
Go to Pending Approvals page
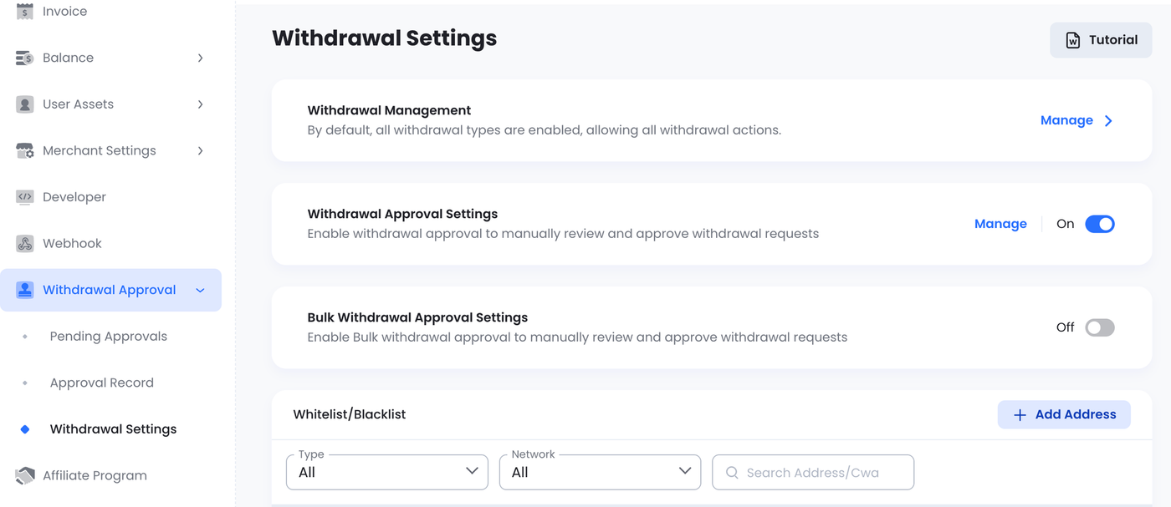click(109, 337)
